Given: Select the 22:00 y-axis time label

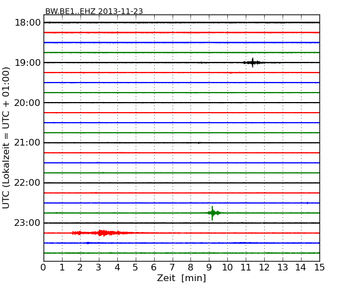Looking at the screenshot, I should 27,183.
